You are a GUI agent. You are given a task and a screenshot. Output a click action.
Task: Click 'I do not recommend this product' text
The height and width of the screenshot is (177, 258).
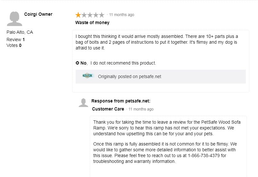123,63
